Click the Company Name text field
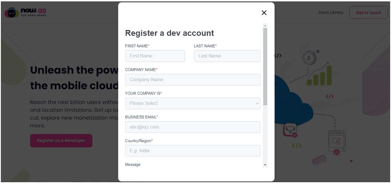The height and width of the screenshot is (183, 391). coord(193,80)
